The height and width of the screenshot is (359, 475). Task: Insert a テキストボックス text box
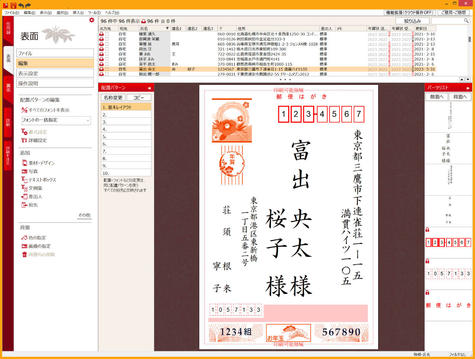pyautogui.click(x=42, y=180)
